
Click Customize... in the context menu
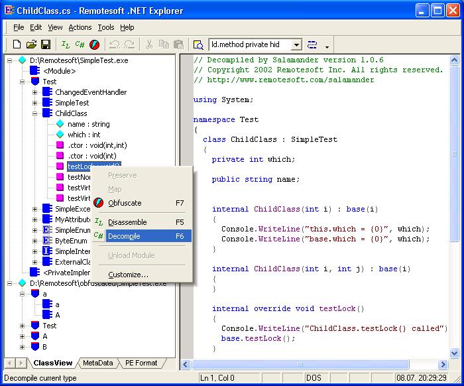[x=128, y=275]
